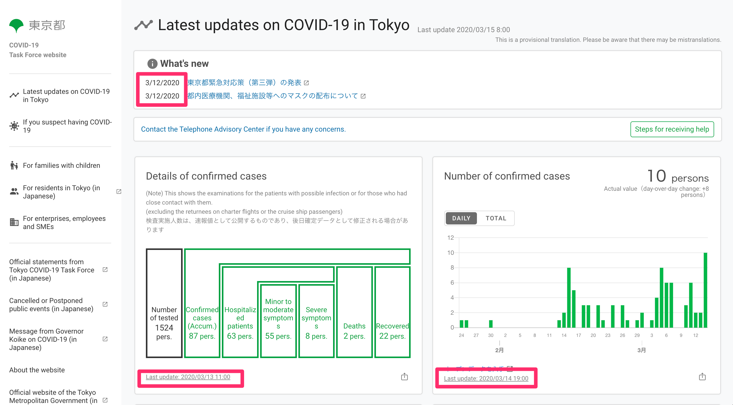Screen dimensions: 733x405
Task: Switch the chart to TOTAL view
Action: pyautogui.click(x=496, y=218)
